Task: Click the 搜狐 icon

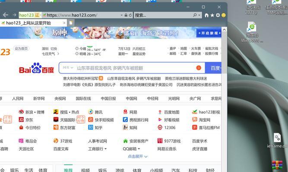Action: 56,112
